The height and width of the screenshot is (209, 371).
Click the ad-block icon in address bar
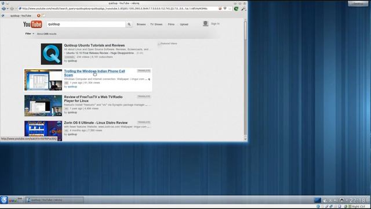[x=220, y=9]
